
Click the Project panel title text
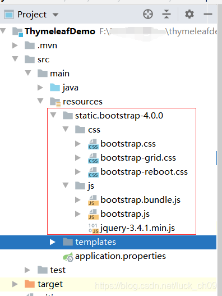point(32,15)
